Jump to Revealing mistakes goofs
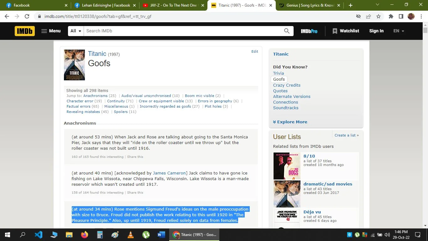This screenshot has height=241, width=428. [x=83, y=112]
